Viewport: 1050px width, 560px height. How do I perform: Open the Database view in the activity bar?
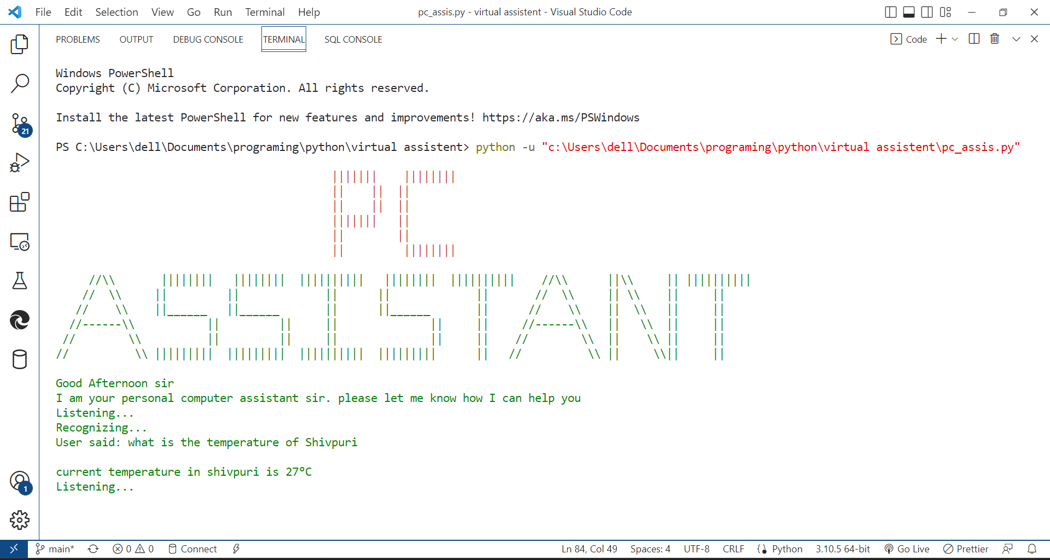[20, 359]
